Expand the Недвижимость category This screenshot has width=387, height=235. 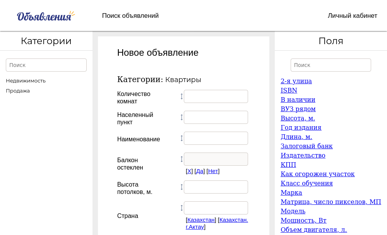click(x=26, y=81)
